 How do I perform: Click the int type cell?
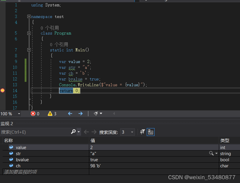point(230,147)
